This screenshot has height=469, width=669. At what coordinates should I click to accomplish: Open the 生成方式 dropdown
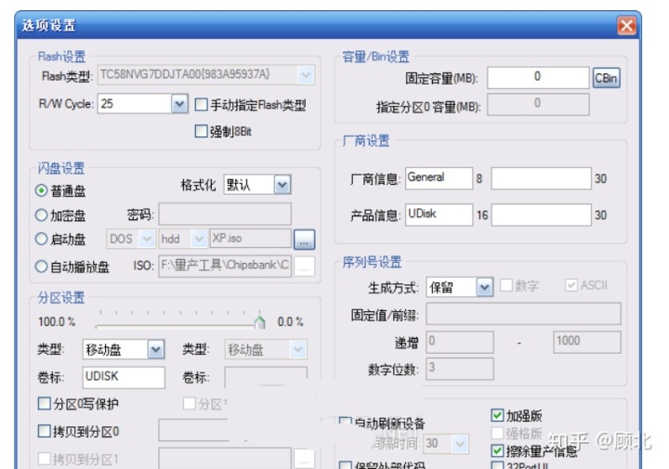484,287
